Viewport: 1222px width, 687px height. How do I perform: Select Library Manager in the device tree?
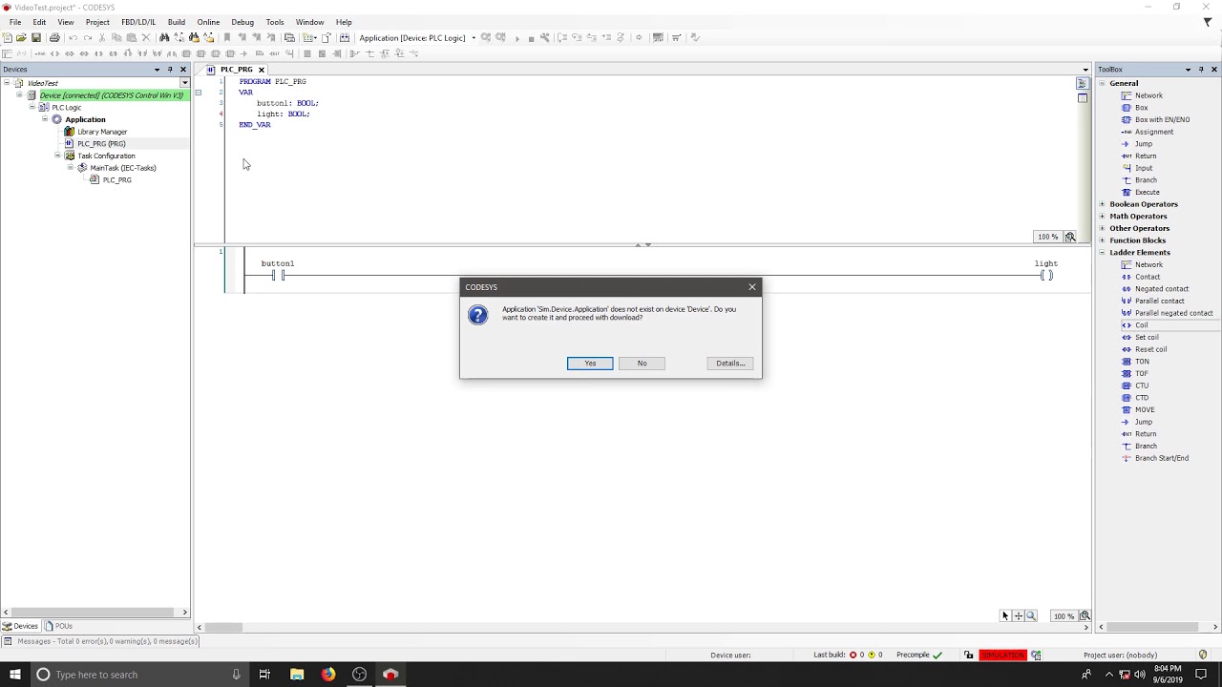tap(101, 132)
